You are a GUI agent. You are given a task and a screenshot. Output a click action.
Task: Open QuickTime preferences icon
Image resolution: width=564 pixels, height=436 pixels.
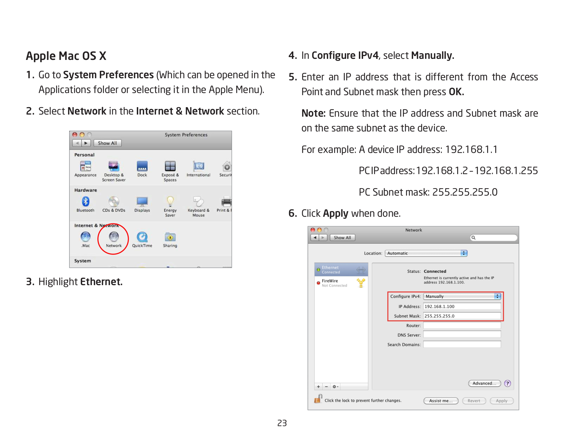coord(142,239)
